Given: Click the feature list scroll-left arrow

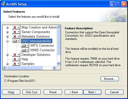Looking at the screenshot, I should (x=5, y=68).
